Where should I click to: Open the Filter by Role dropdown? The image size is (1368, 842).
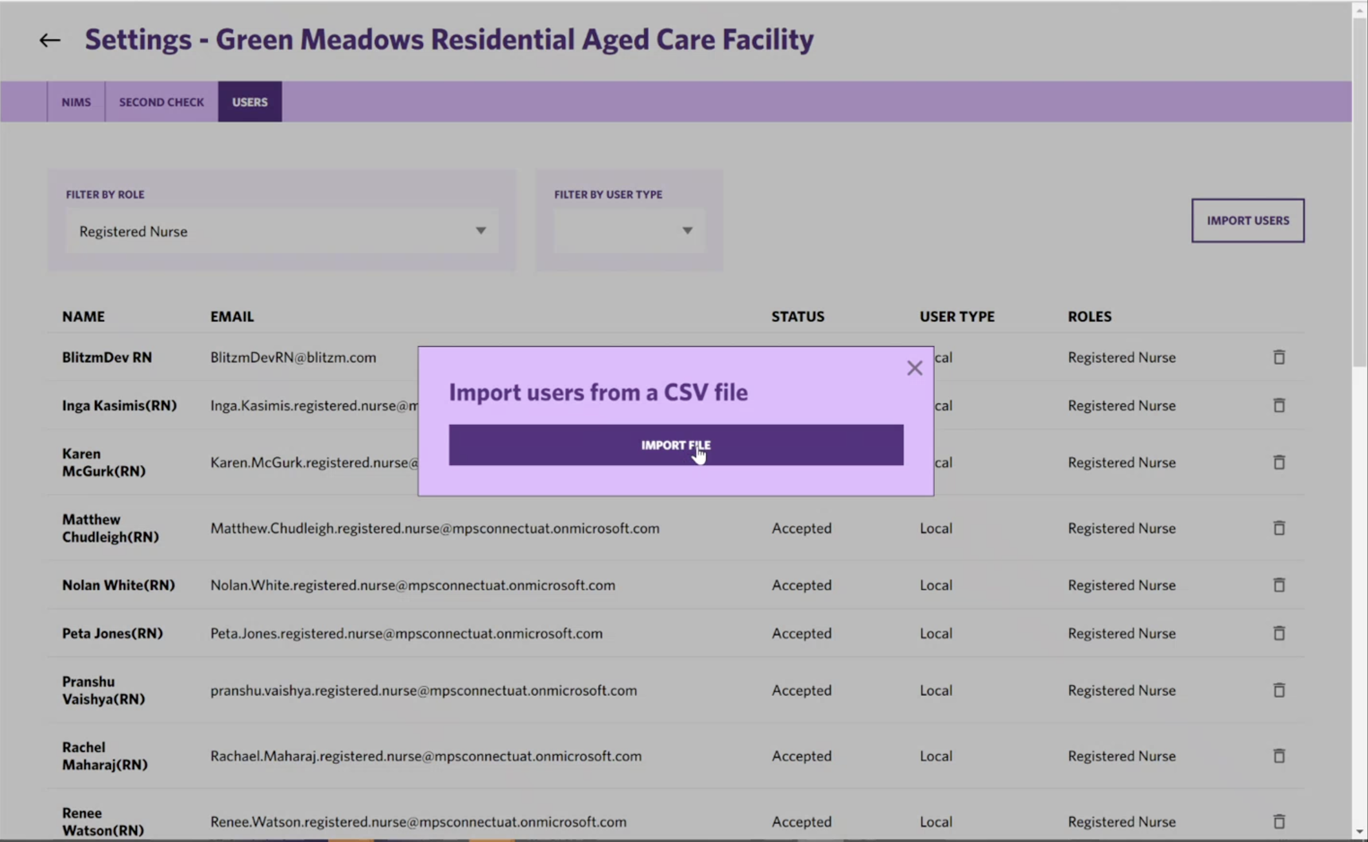click(x=282, y=231)
